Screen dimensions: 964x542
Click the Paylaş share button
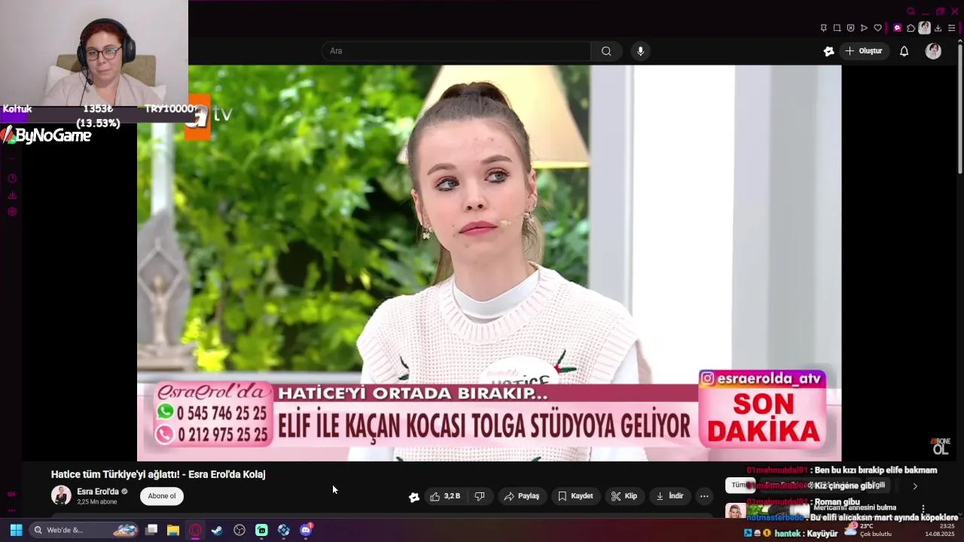(522, 496)
